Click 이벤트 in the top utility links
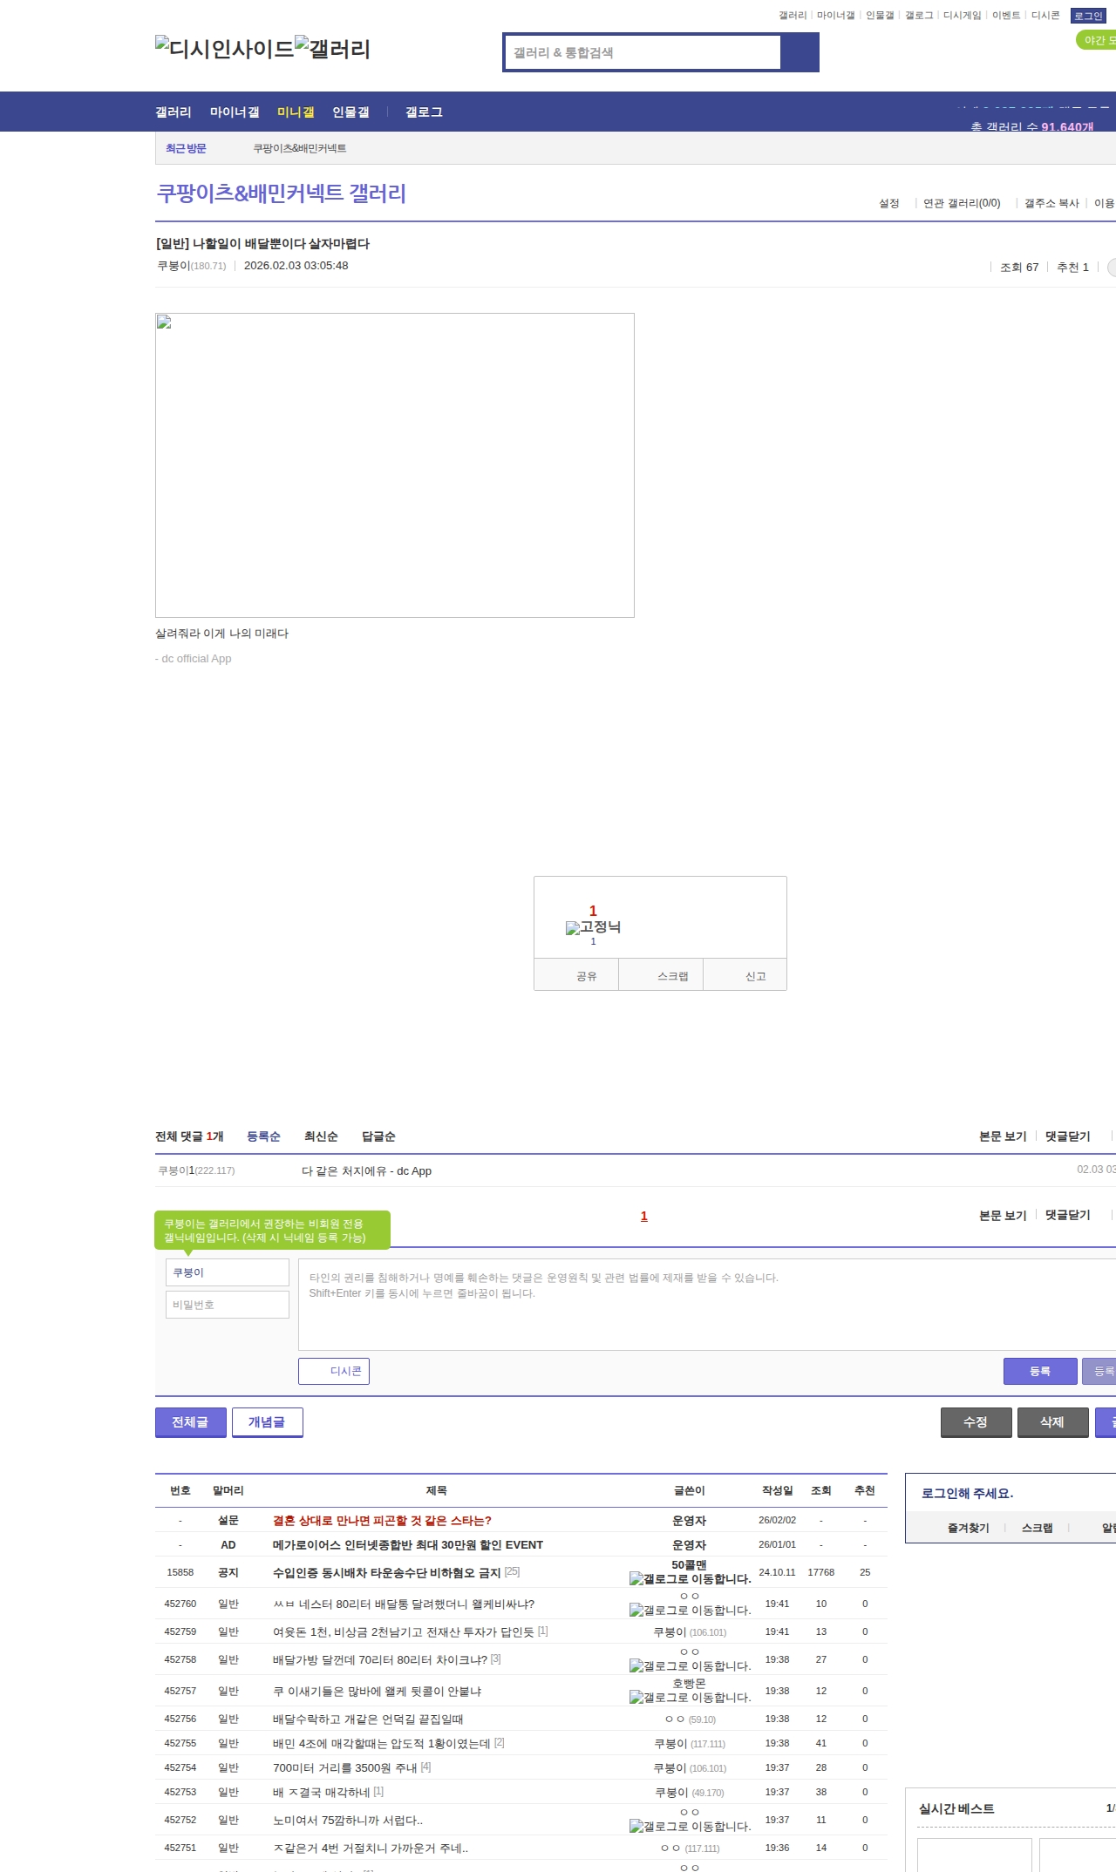 pyautogui.click(x=1006, y=16)
